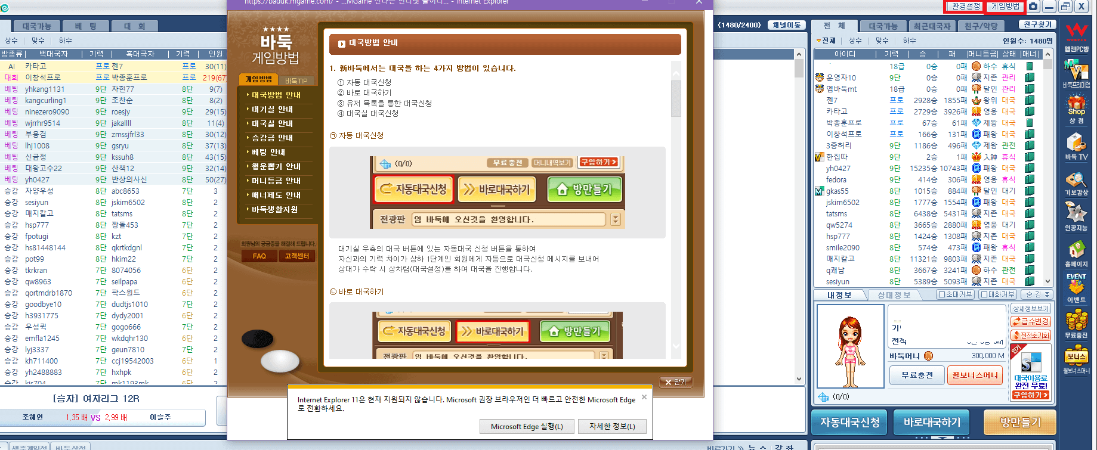Image resolution: width=1097 pixels, height=450 pixels.
Task: Click Microsoft Edge 실행(L) button
Action: (527, 427)
